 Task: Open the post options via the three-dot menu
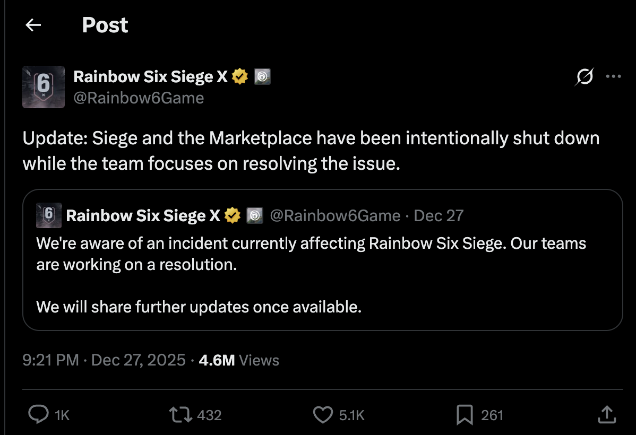613,77
